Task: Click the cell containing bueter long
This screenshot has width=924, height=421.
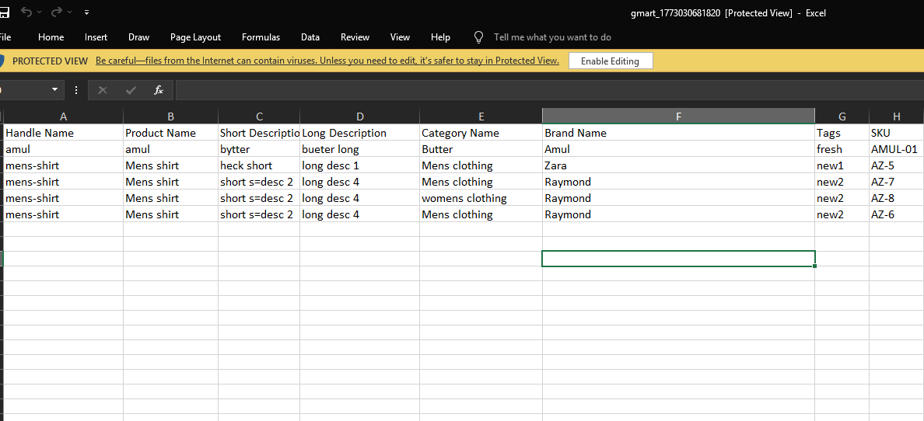Action: pos(360,149)
